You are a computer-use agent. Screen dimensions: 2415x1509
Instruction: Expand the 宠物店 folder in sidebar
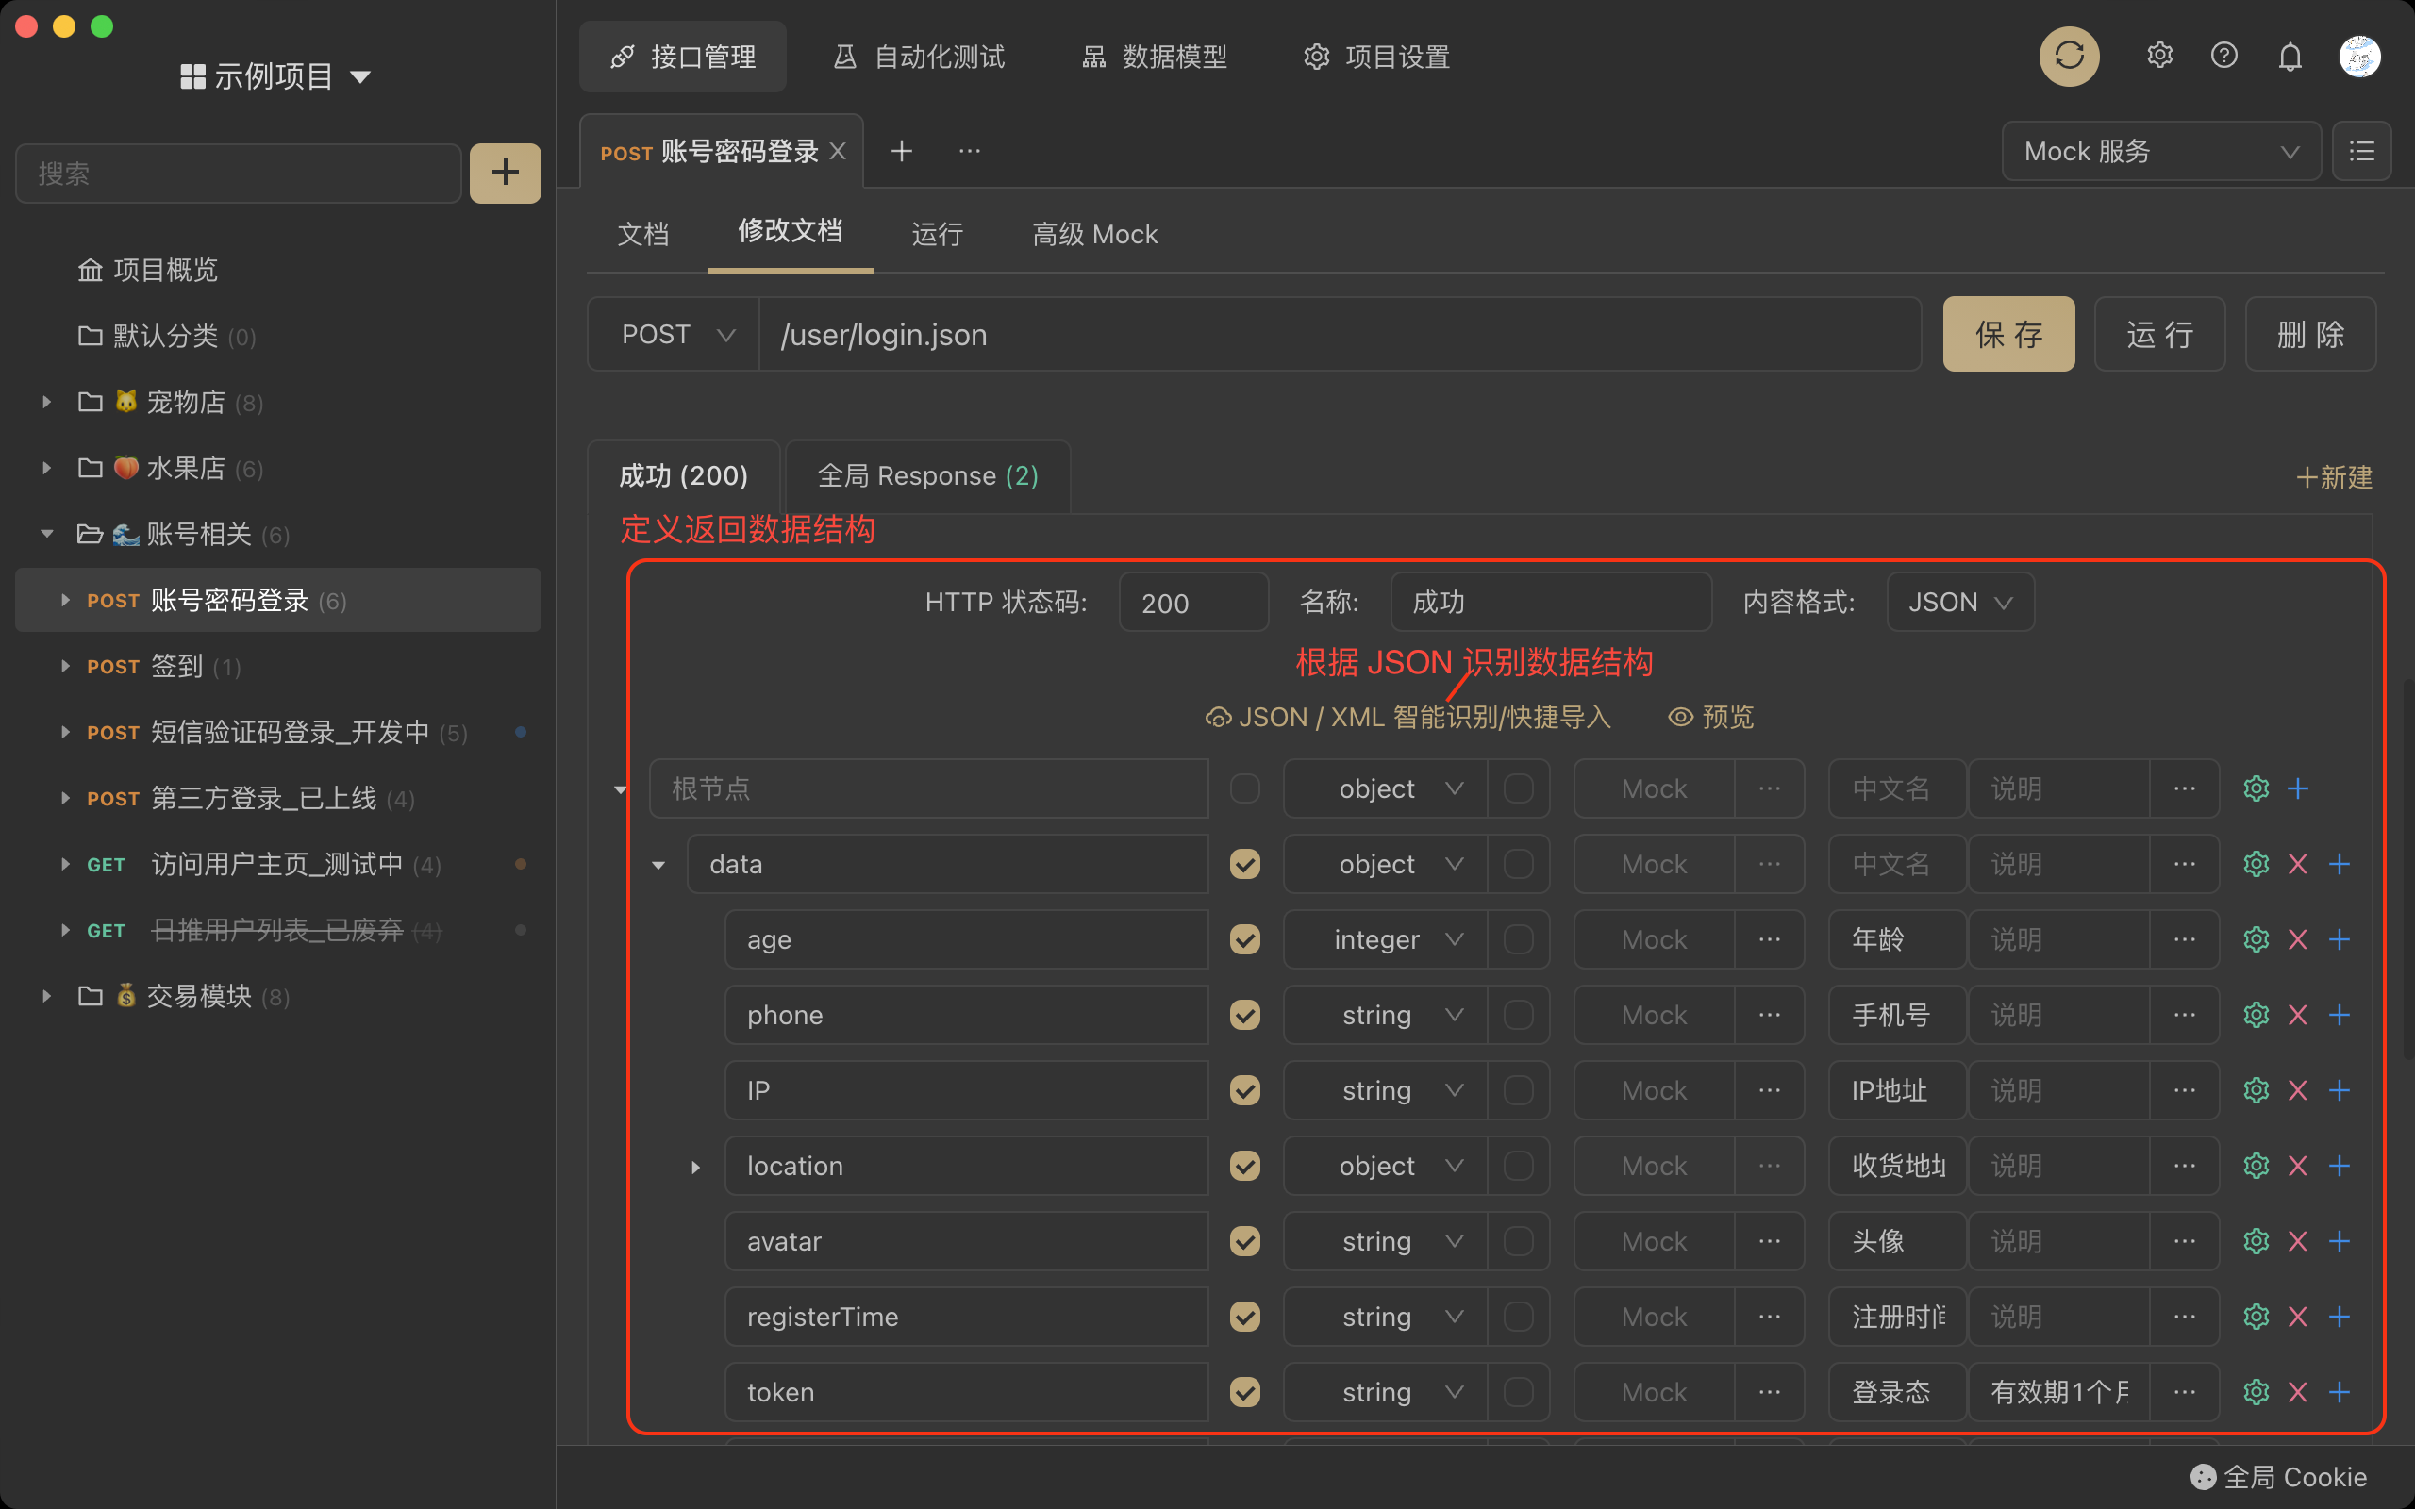click(46, 402)
